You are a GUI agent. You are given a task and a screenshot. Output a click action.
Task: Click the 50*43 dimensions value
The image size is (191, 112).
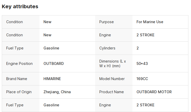click(142, 64)
